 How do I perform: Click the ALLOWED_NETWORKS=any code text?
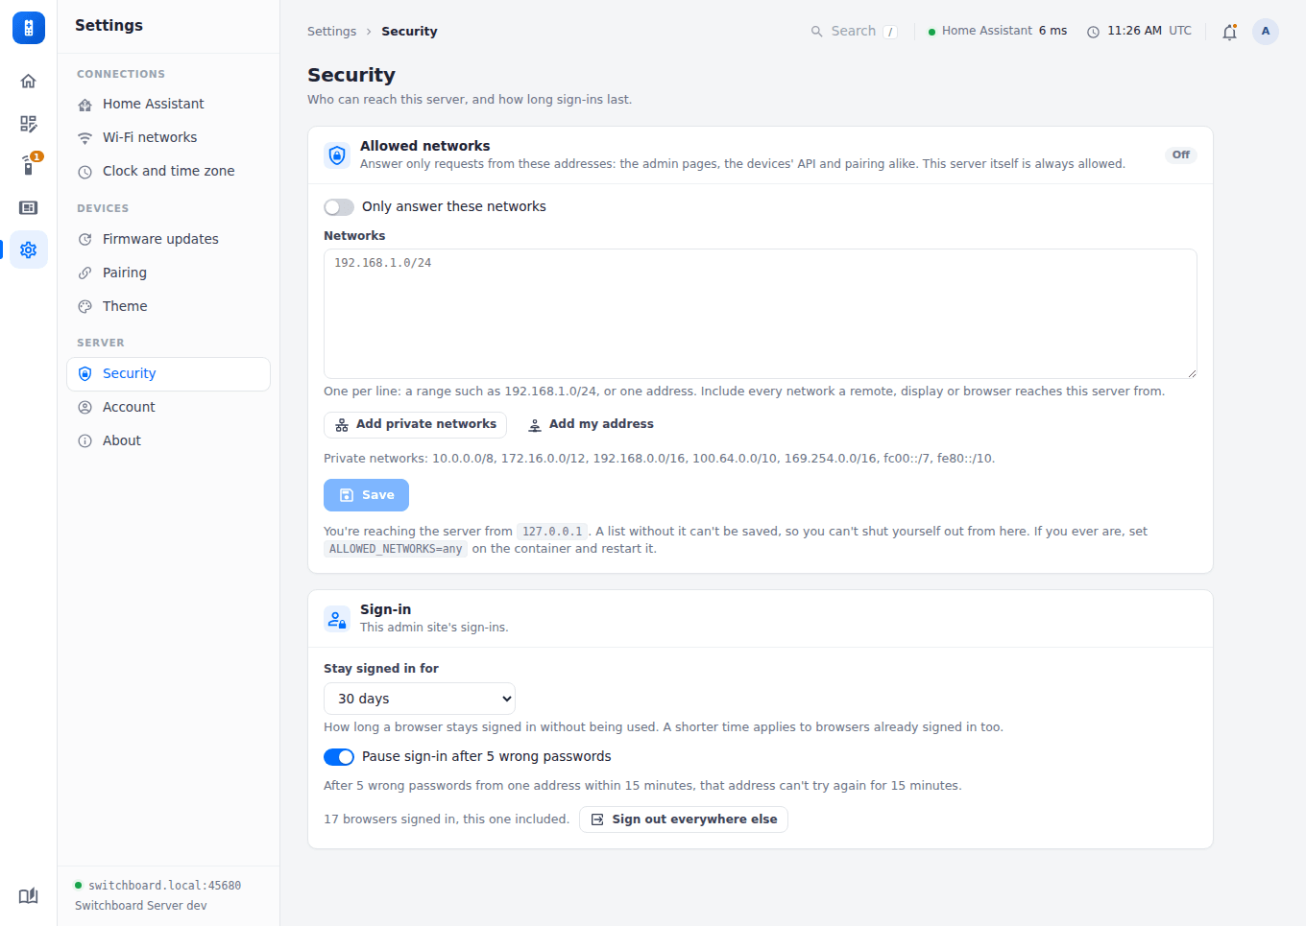[x=396, y=549]
